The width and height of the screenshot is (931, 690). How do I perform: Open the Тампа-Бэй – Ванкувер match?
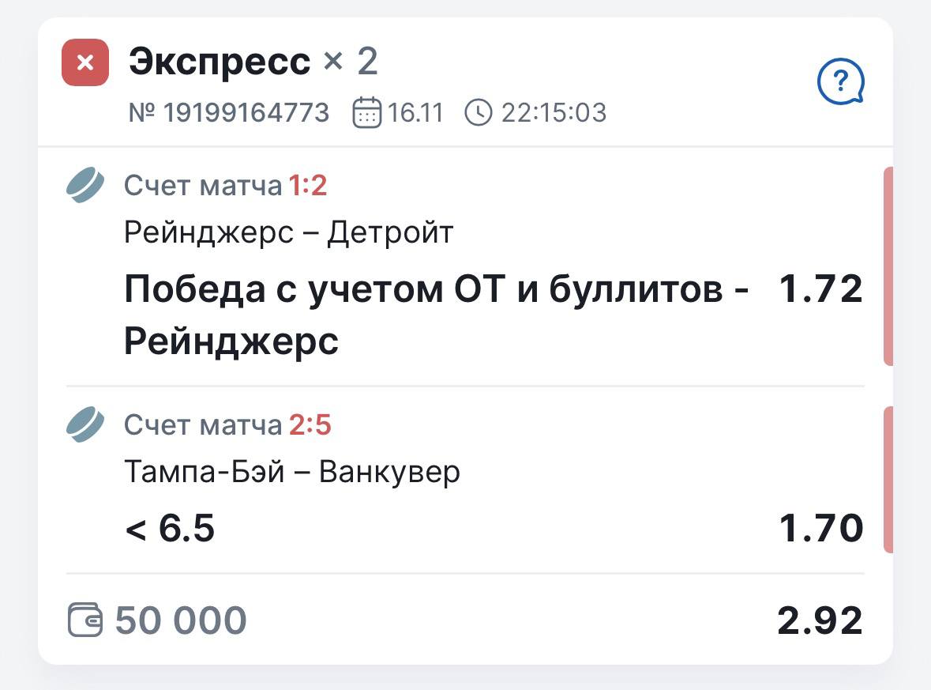click(292, 472)
